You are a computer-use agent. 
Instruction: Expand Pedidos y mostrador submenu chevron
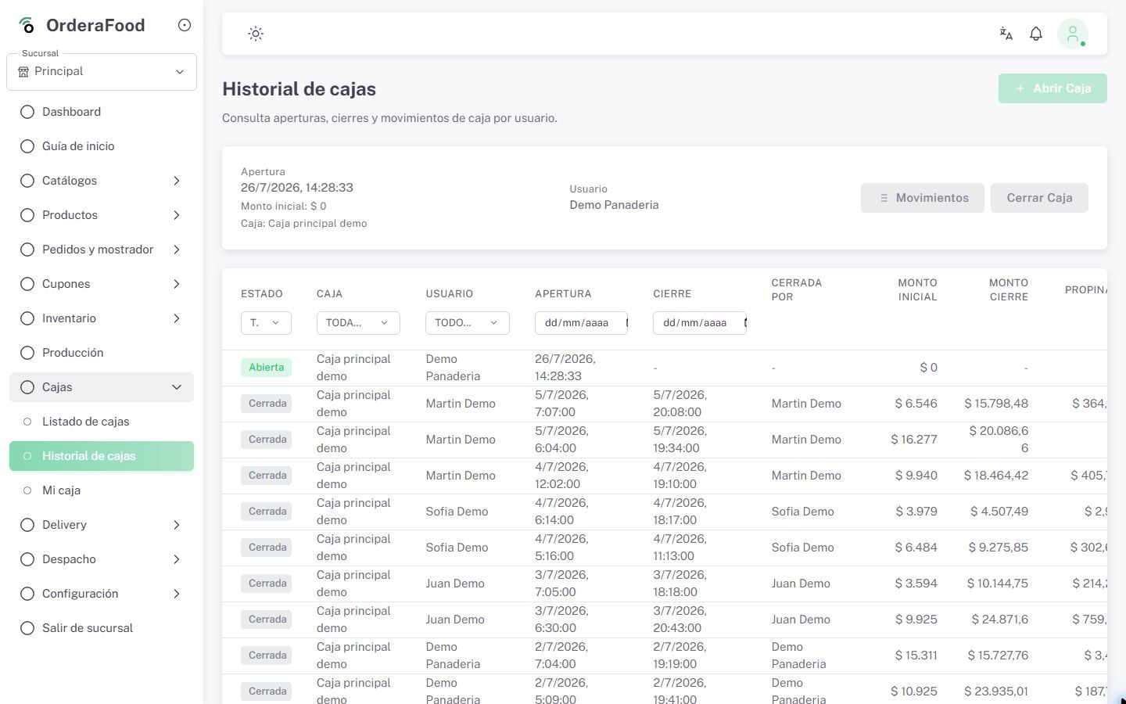pos(177,250)
